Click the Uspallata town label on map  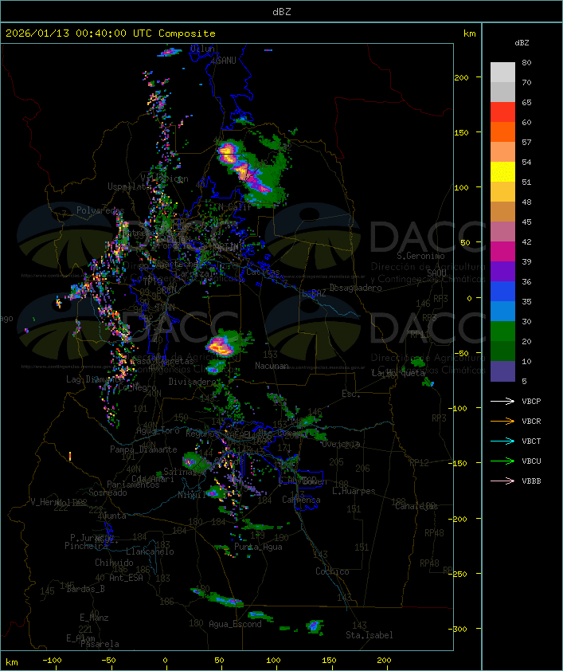pyautogui.click(x=129, y=186)
